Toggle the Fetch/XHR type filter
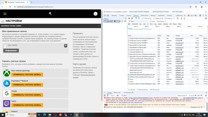 [135, 24]
